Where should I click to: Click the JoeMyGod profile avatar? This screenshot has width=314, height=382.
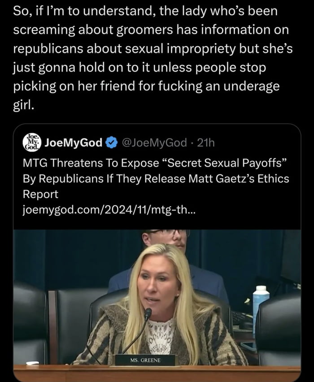point(32,143)
